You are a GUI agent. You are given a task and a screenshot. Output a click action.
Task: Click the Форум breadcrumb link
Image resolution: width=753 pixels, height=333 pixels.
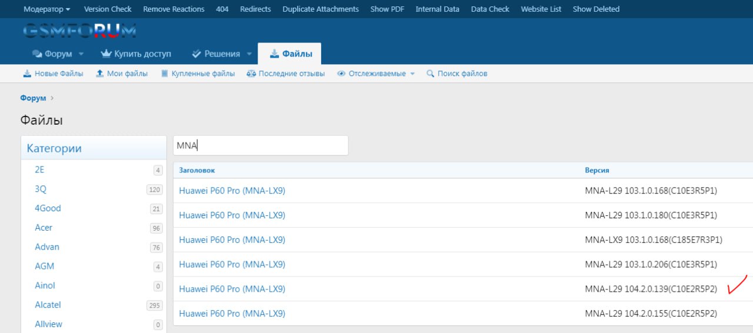point(33,98)
